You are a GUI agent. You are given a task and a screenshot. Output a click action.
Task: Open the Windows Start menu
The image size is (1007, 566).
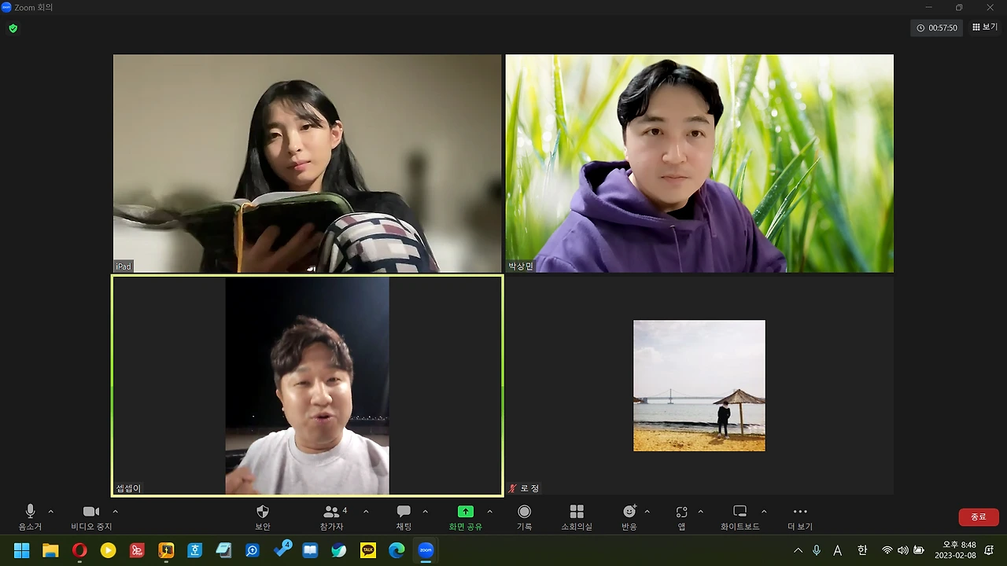[x=21, y=550]
